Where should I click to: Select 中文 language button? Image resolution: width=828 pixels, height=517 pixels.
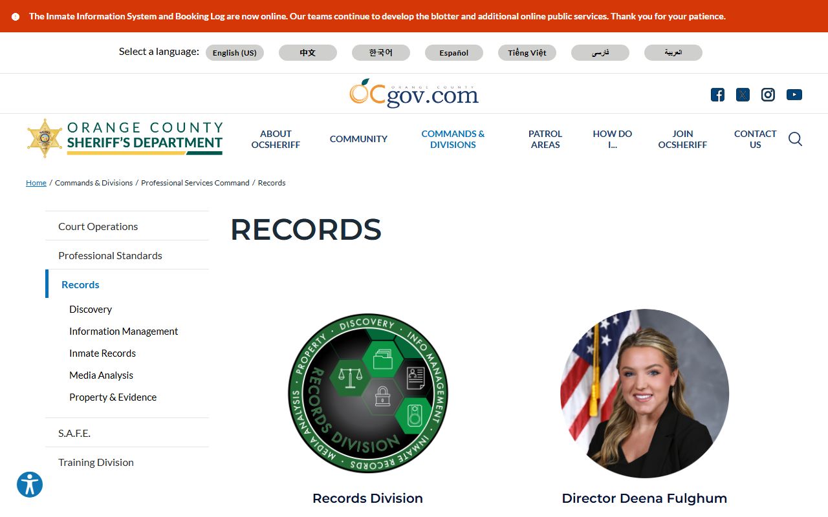pos(308,53)
